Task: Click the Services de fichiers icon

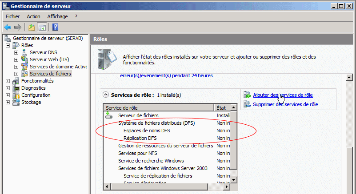Action: 24,74
